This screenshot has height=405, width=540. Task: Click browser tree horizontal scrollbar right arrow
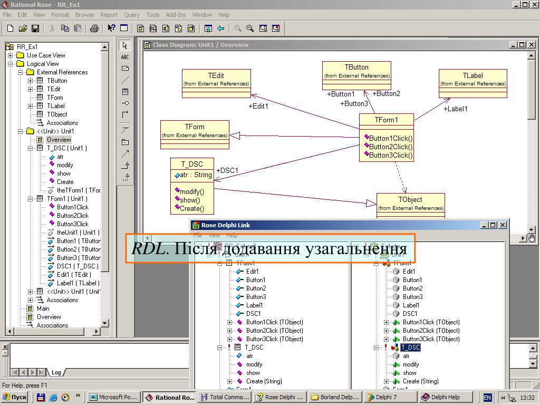click(97, 331)
